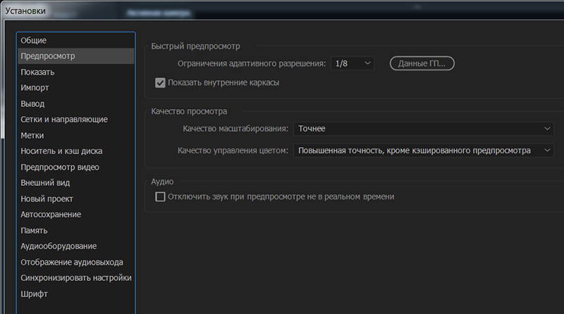Select "Общие" in the settings list

coord(34,40)
